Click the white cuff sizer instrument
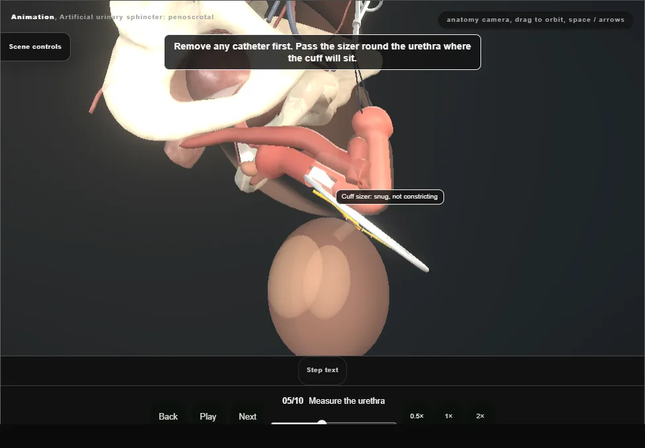 coord(370,225)
